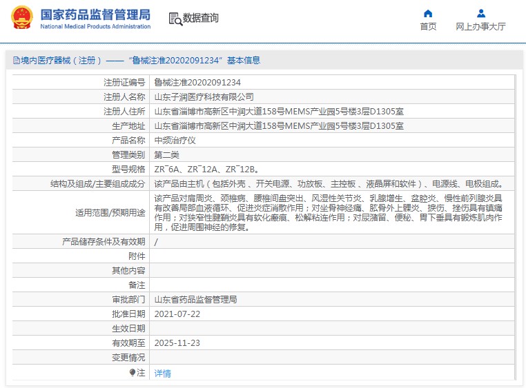
Task: Select approval department 山东省药品监督管理局
Action: (195, 300)
